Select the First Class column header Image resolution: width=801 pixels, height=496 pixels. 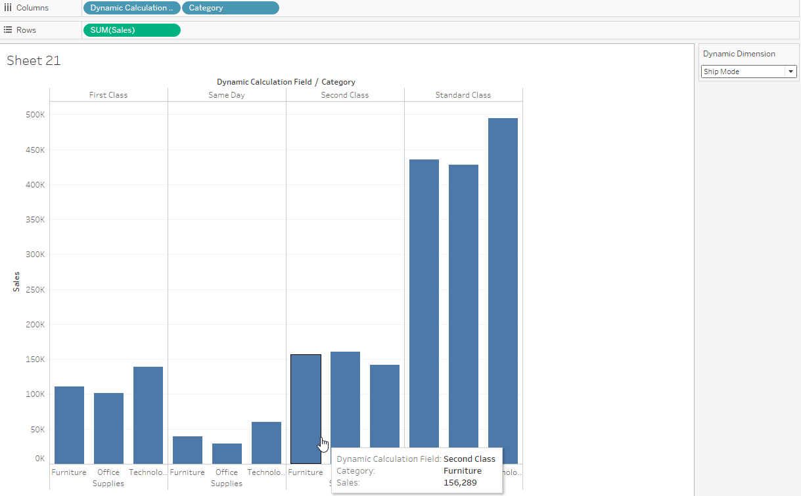click(x=108, y=95)
